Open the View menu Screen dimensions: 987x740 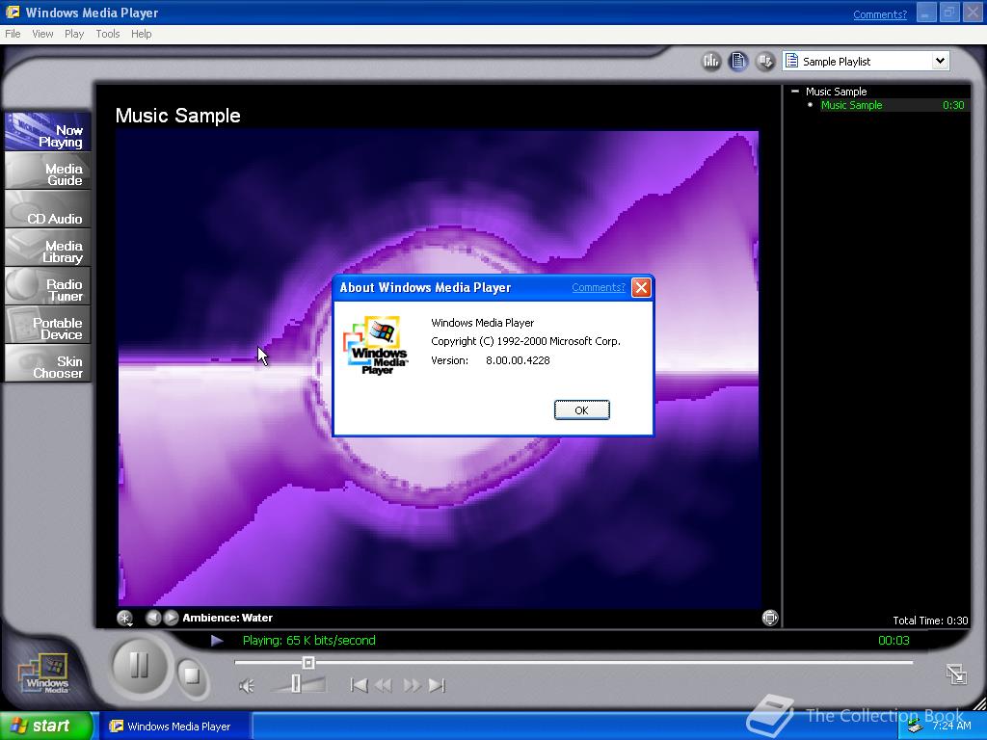coord(42,34)
